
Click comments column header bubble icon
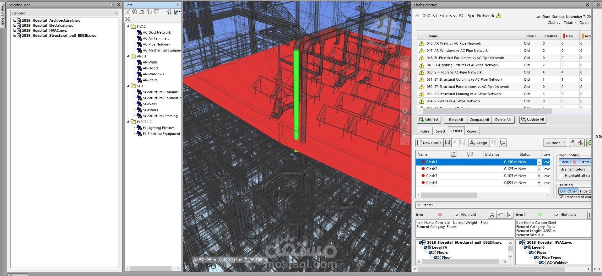[x=470, y=154]
